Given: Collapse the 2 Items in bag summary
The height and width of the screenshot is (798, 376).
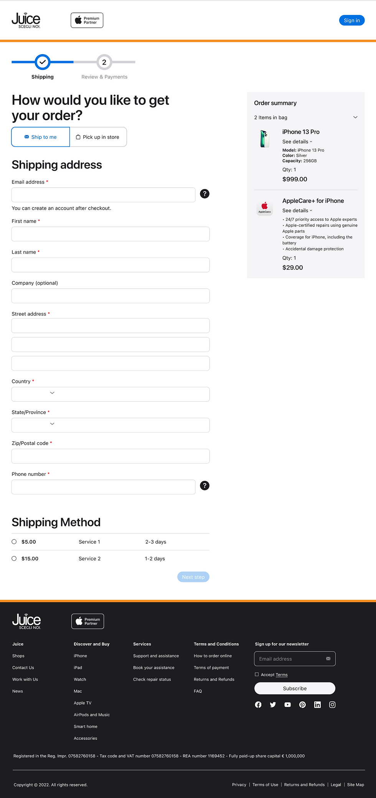Looking at the screenshot, I should [x=355, y=117].
